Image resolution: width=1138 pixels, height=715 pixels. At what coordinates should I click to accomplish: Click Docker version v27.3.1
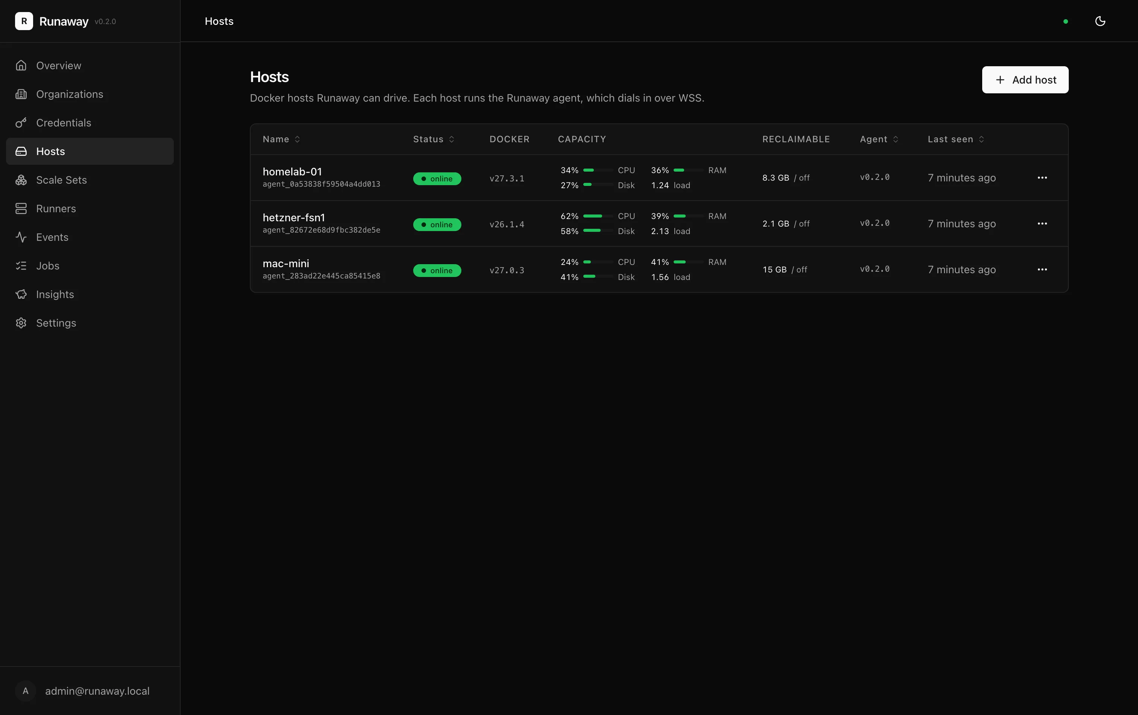pyautogui.click(x=507, y=179)
